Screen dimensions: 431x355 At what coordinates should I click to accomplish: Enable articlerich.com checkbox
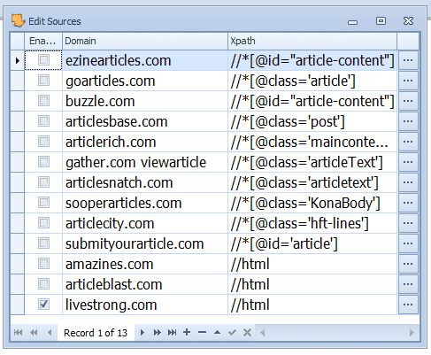pyautogui.click(x=43, y=142)
